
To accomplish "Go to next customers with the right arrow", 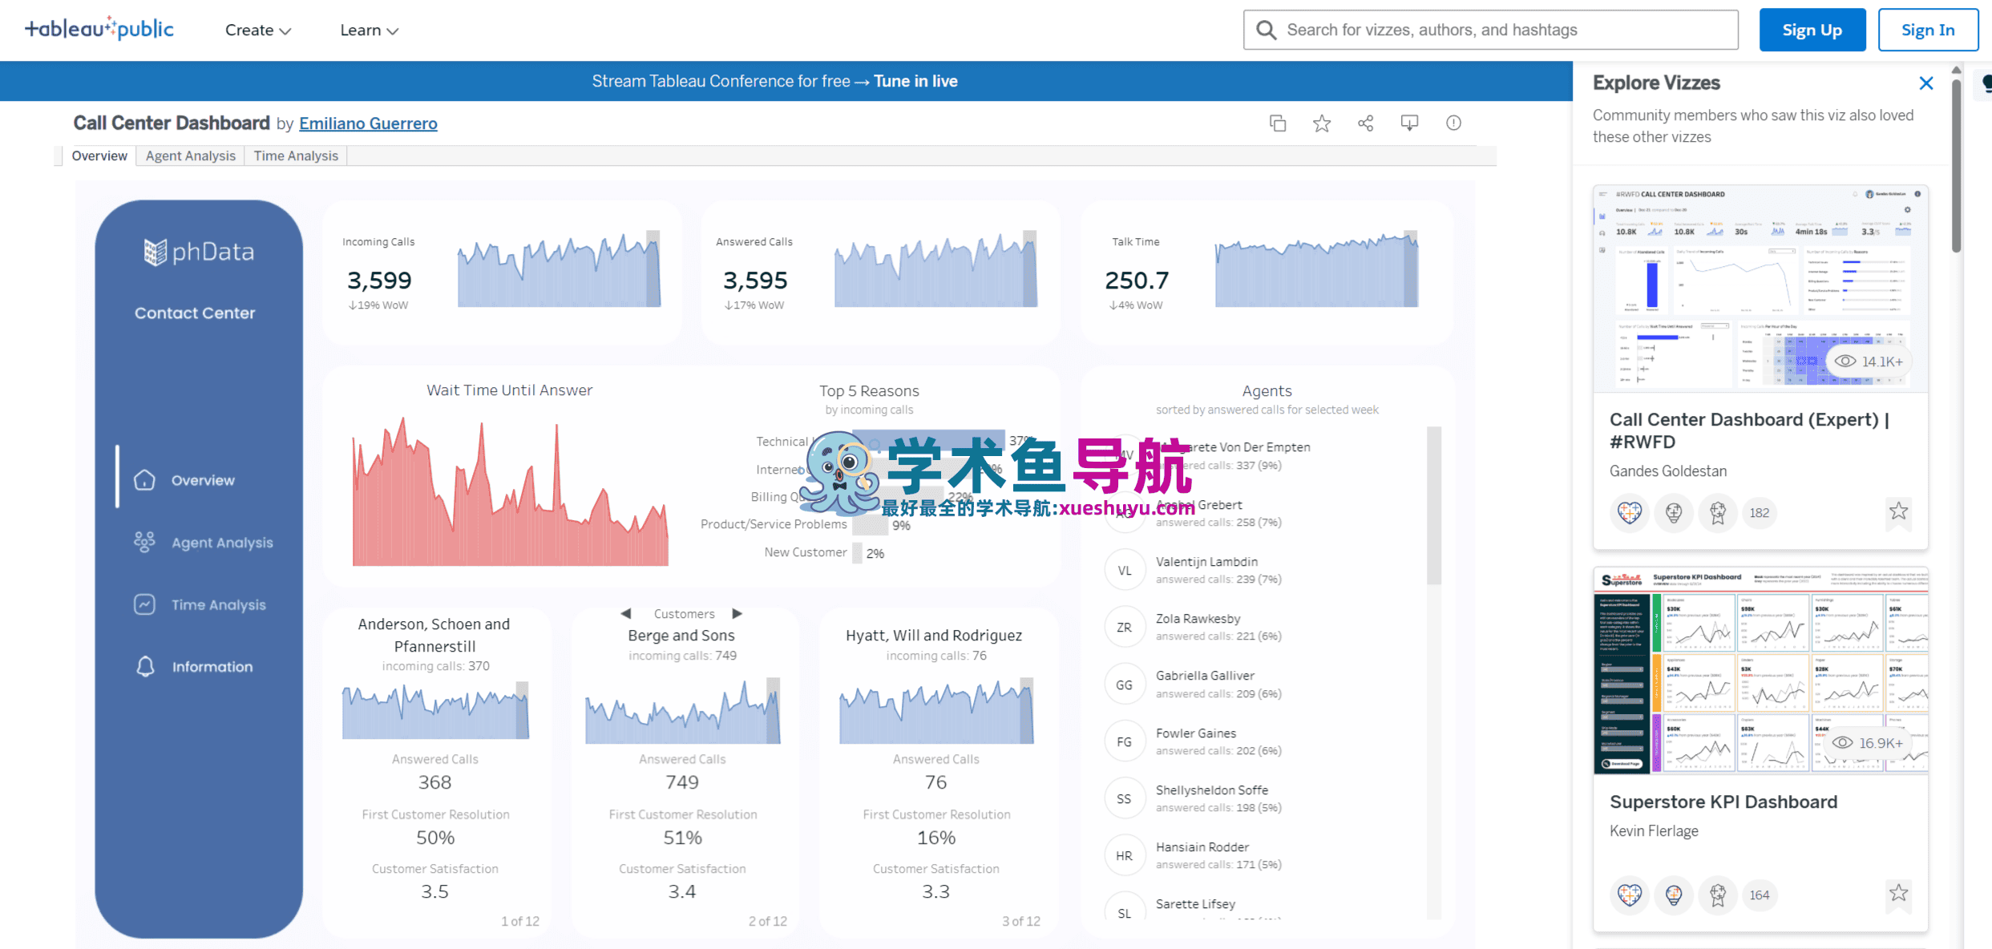I will click(x=737, y=614).
